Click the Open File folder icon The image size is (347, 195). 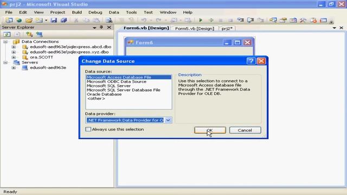point(29,21)
